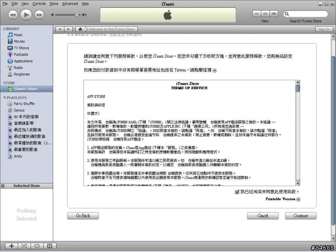Screen dimensions: 336x252
Task: Click the Play button
Action: 26,15
